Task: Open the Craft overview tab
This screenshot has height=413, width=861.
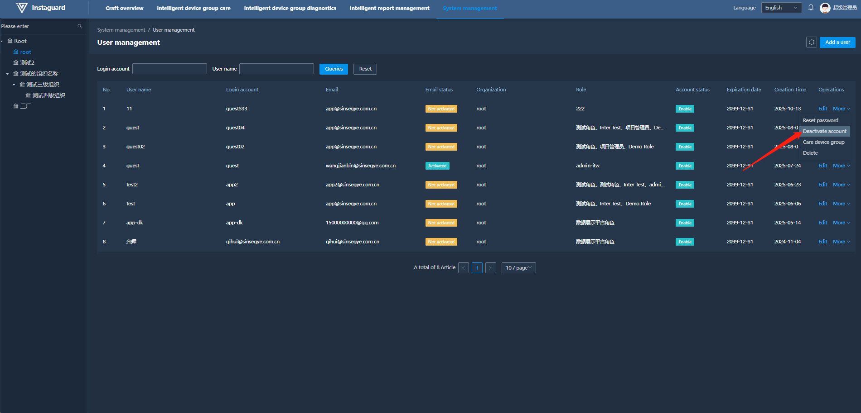Action: [124, 8]
